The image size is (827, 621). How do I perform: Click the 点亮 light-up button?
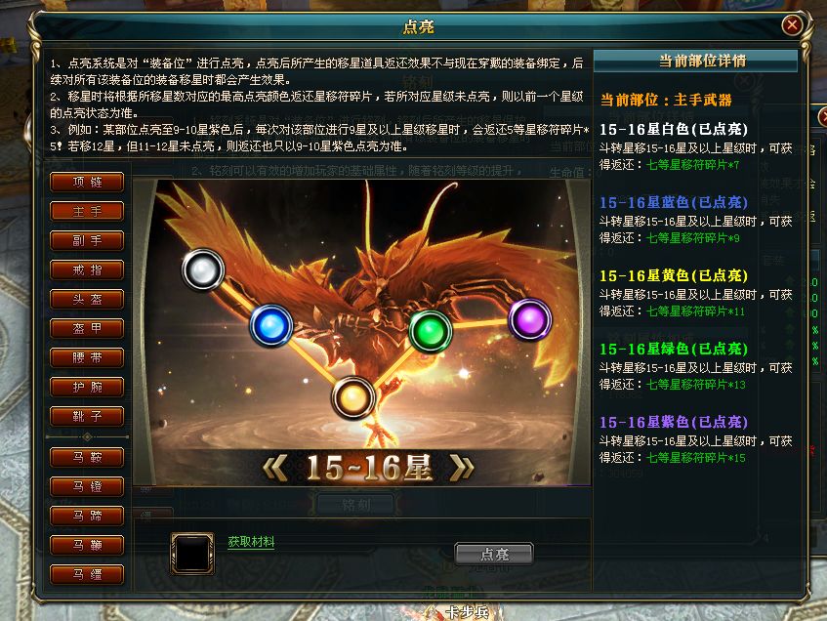[x=494, y=554]
